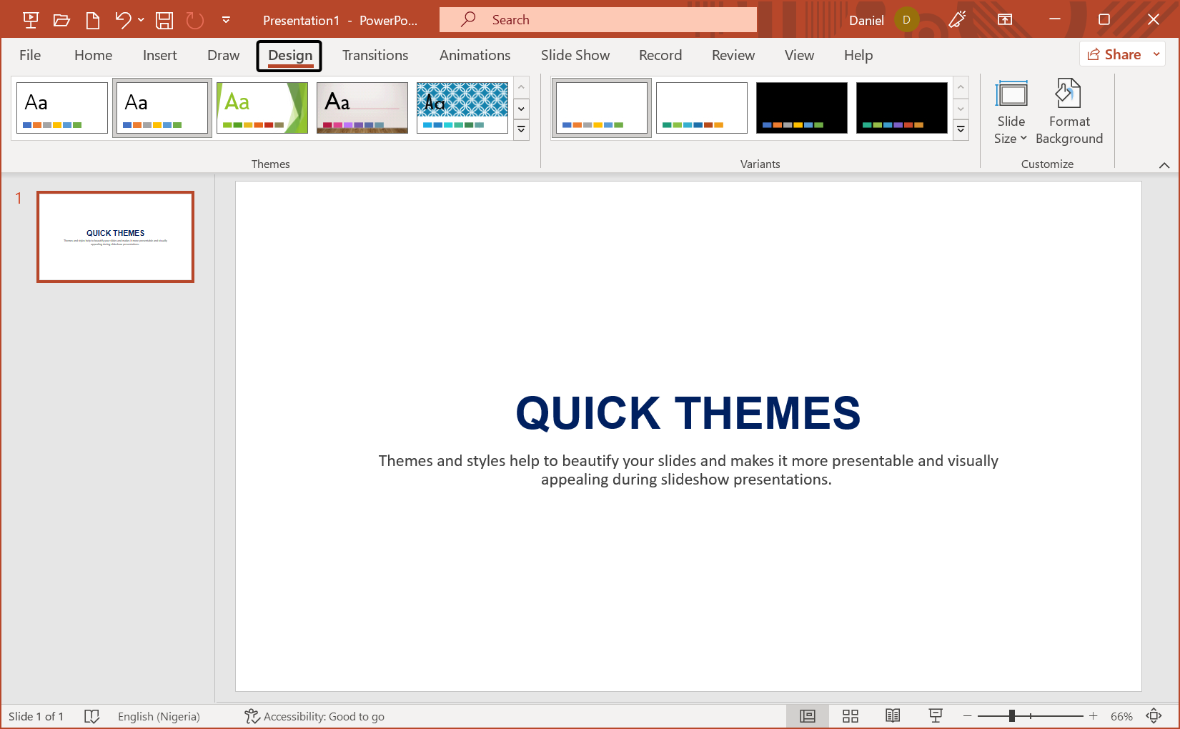
Task: Collapse the ribbon with the chevron
Action: [x=1164, y=164]
